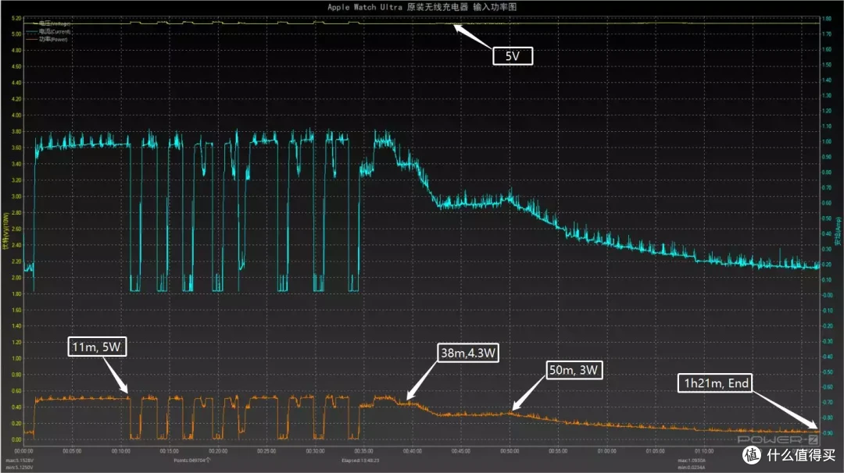This screenshot has height=473, width=844.
Task: Click the 00:40:00 time axis label
Action: coord(413,451)
